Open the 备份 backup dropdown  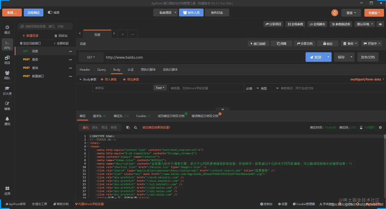point(350,44)
